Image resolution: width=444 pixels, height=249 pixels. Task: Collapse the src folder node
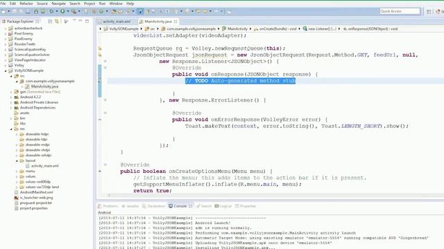[11, 76]
